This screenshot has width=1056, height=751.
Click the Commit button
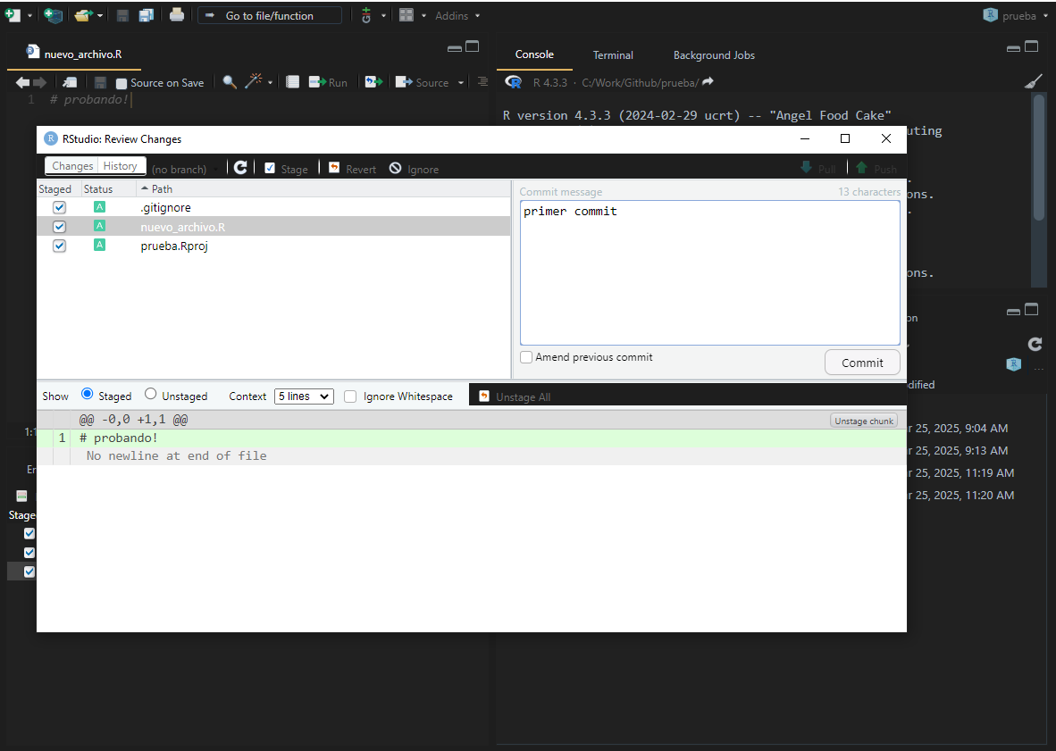862,363
